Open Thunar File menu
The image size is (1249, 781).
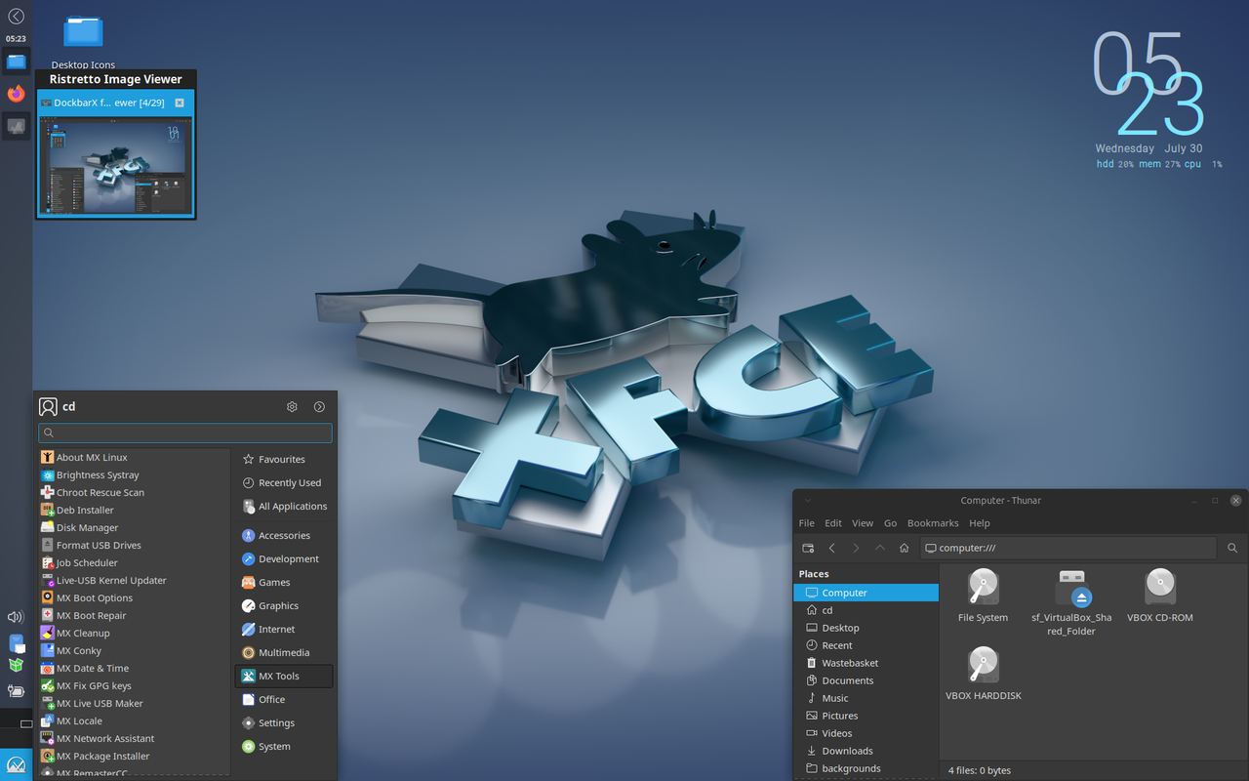click(x=807, y=523)
